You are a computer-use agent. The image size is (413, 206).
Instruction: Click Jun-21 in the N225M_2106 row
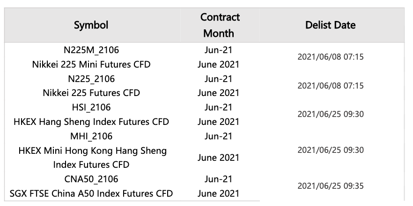click(218, 50)
